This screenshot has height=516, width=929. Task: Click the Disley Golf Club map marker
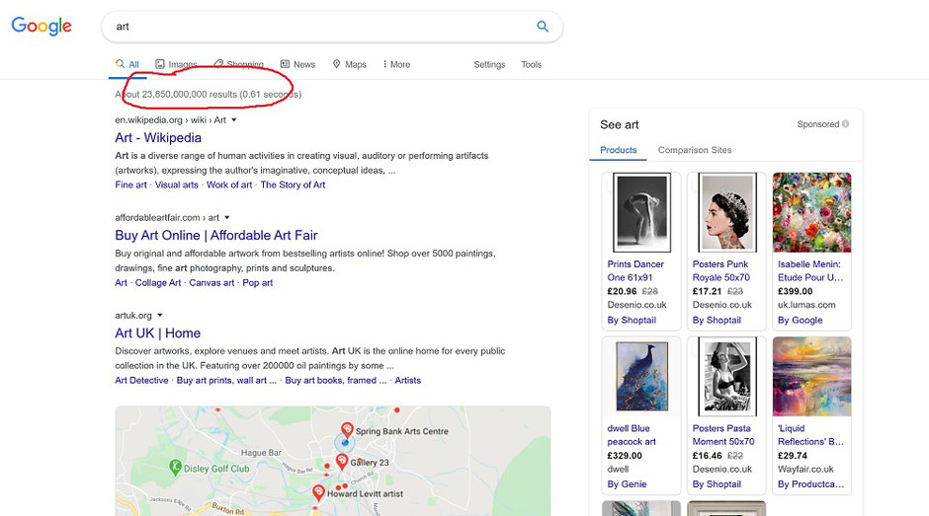(x=175, y=468)
